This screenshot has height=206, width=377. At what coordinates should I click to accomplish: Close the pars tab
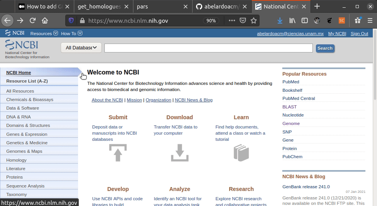[186, 7]
